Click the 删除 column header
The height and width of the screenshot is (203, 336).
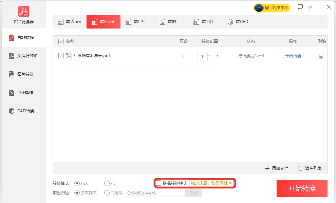tap(321, 41)
